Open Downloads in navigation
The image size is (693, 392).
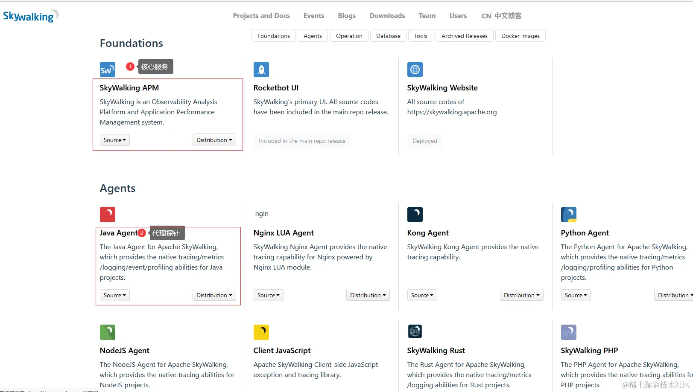tap(387, 16)
